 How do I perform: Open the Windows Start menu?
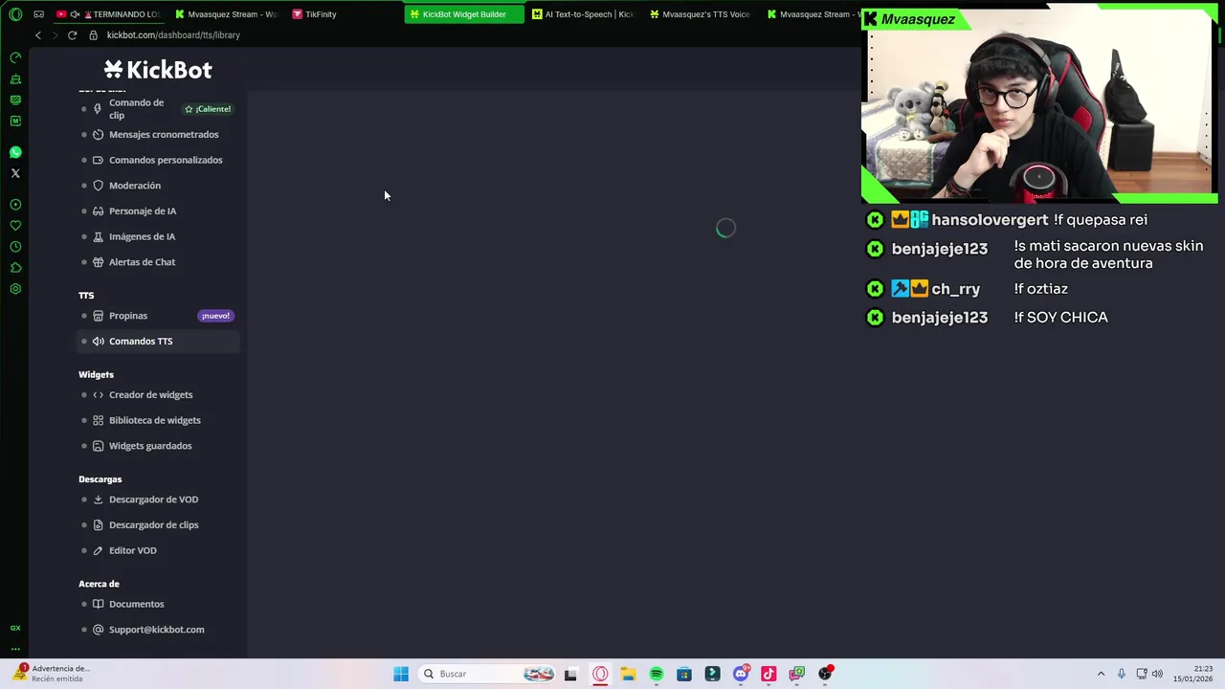(401, 674)
